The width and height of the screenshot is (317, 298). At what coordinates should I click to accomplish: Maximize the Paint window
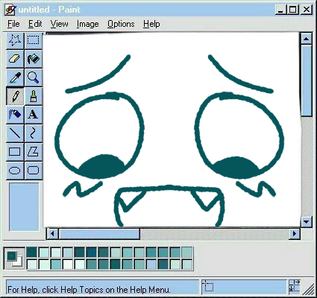click(x=293, y=10)
